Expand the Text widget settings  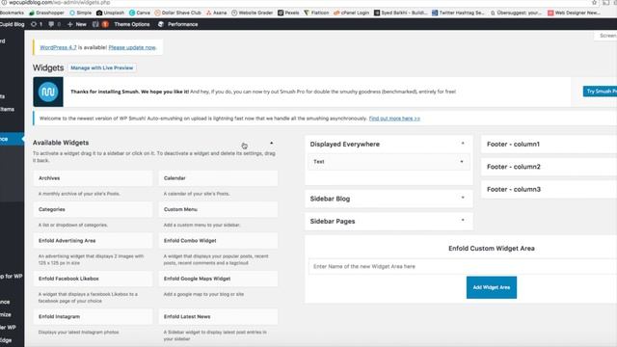tap(462, 162)
